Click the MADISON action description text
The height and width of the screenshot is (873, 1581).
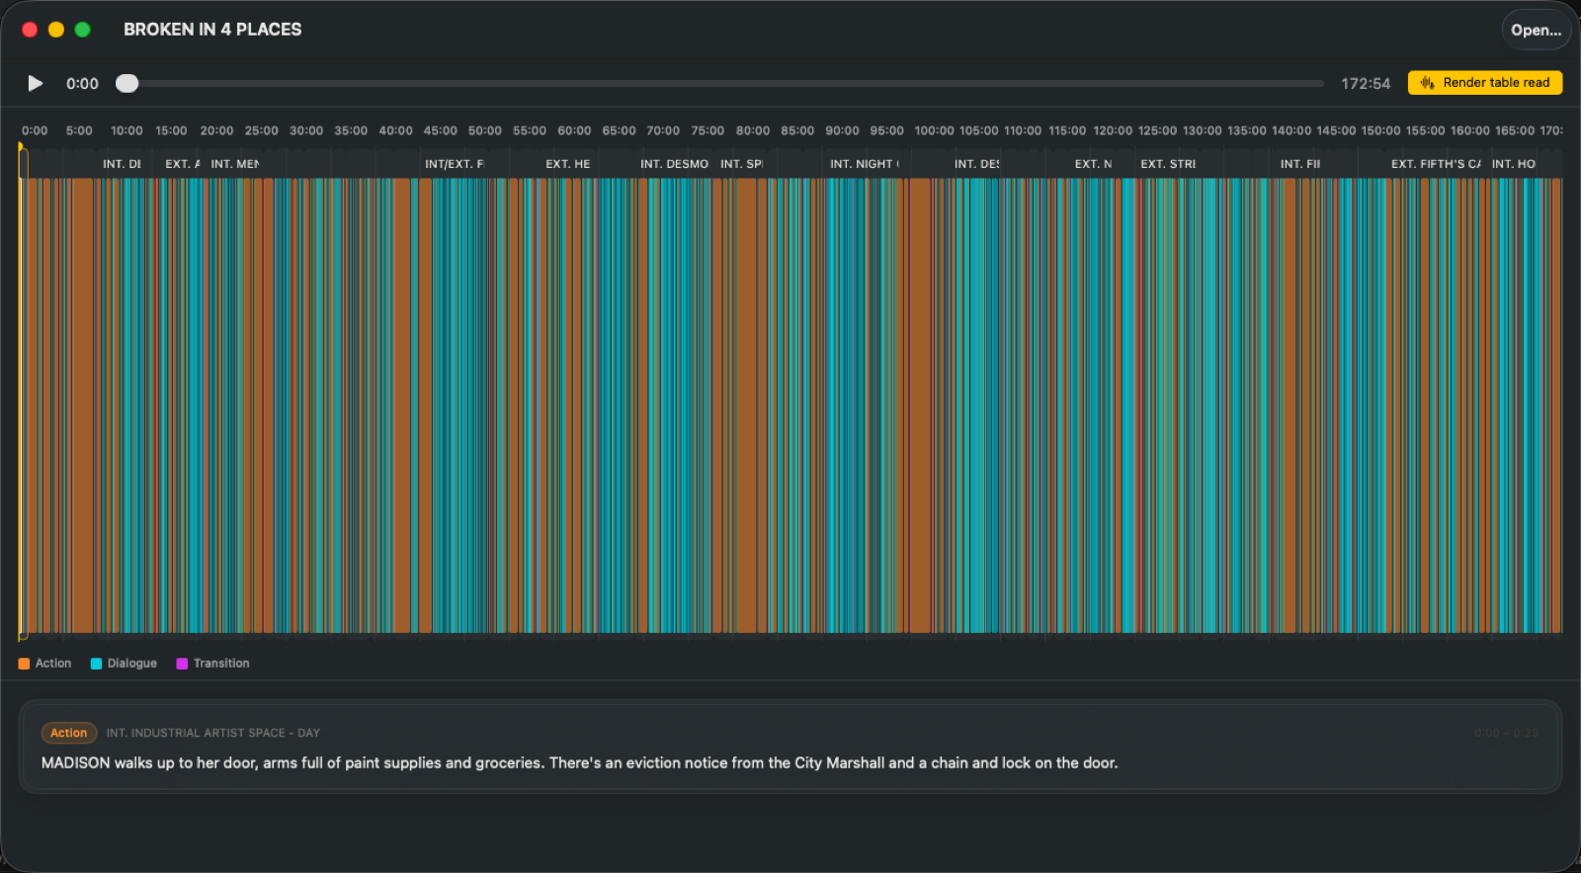click(x=579, y=763)
